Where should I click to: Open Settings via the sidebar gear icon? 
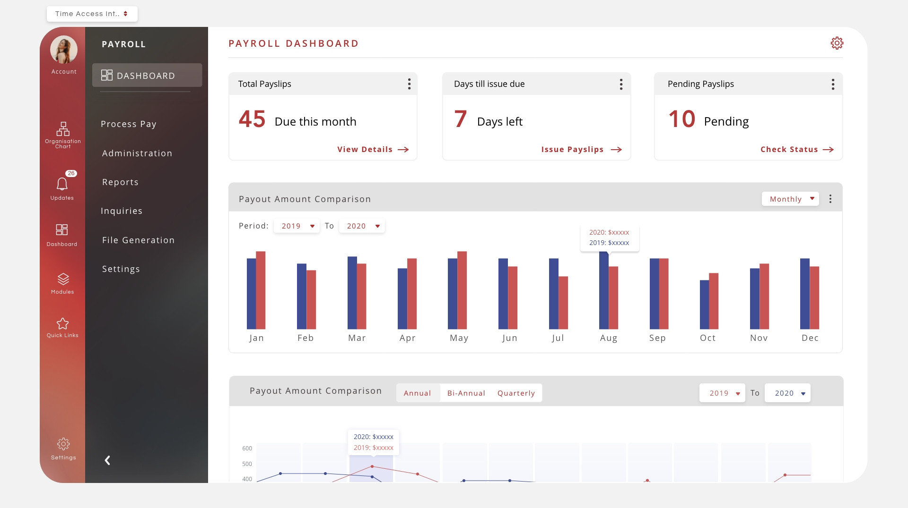[63, 444]
